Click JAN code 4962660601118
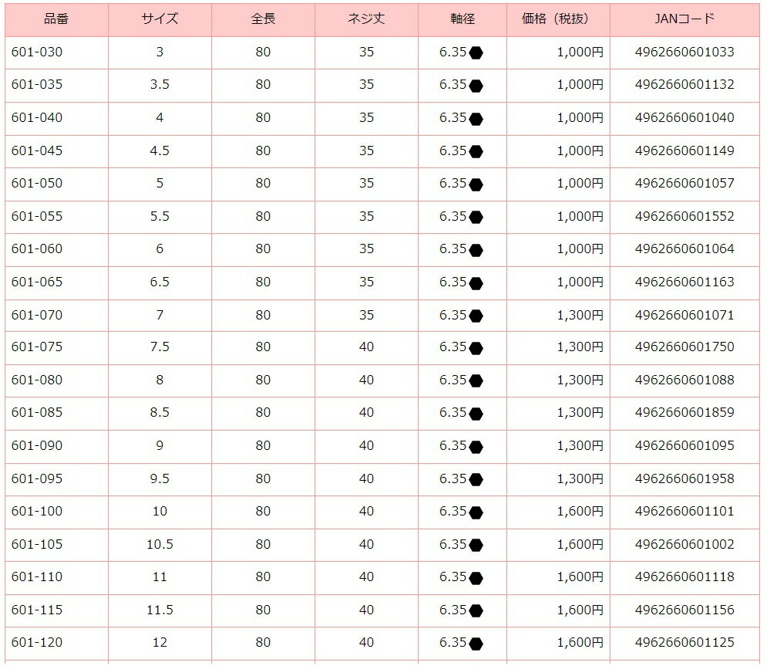 tap(685, 577)
